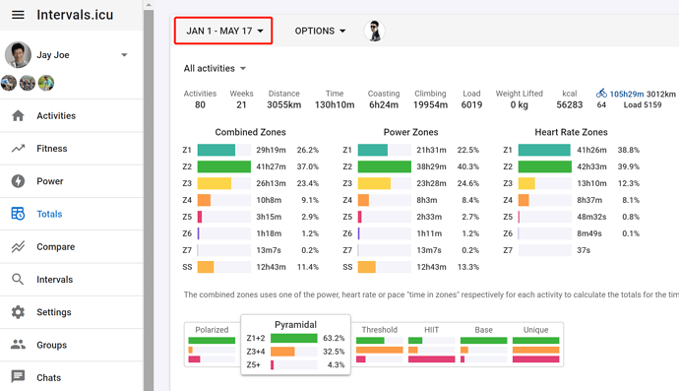
Task: Click the Fitness trend icon
Action: pyautogui.click(x=18, y=149)
